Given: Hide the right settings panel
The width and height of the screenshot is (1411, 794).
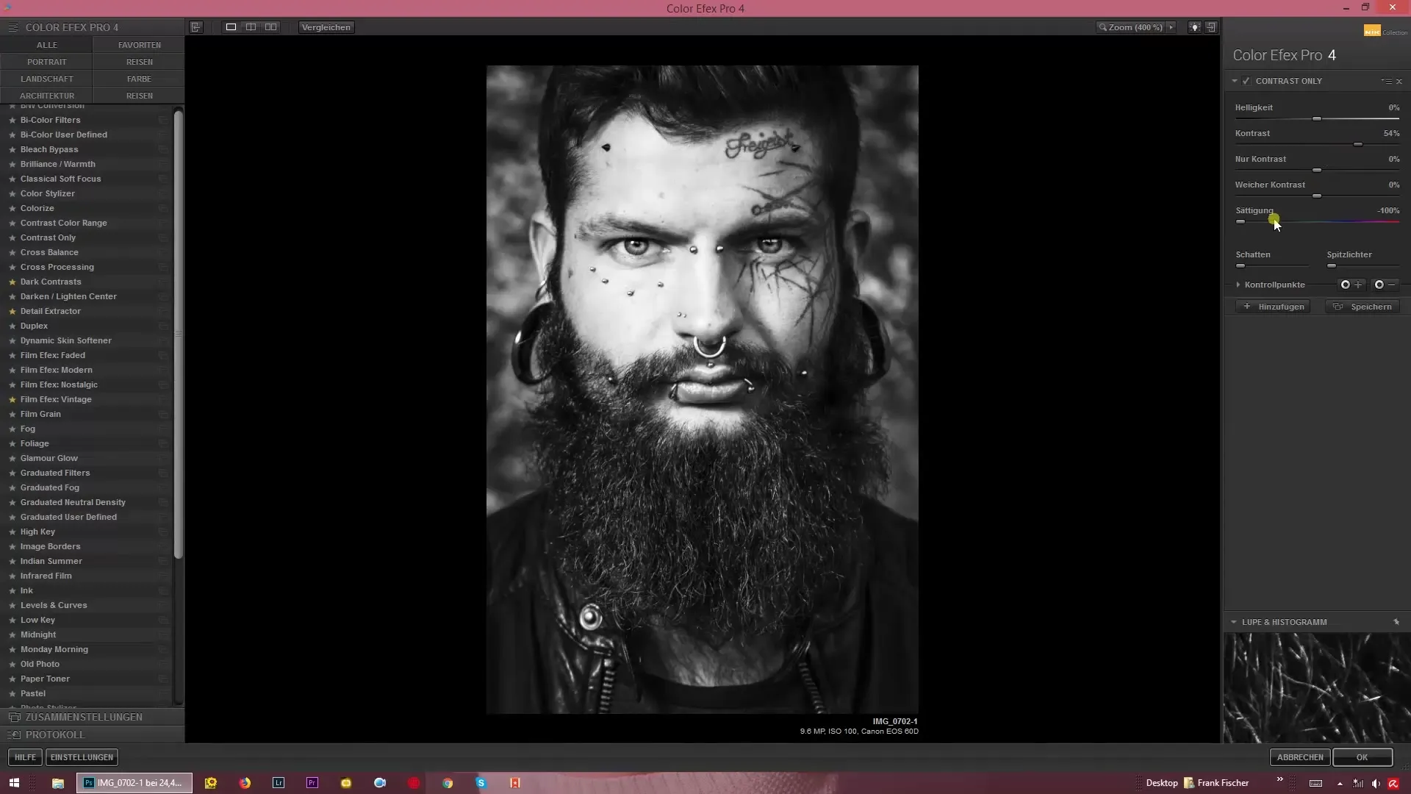Looking at the screenshot, I should (1211, 27).
